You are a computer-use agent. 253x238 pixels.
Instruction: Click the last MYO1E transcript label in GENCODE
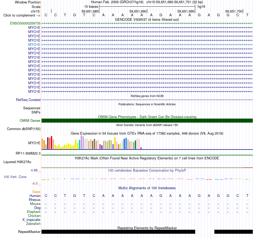(x=34, y=92)
